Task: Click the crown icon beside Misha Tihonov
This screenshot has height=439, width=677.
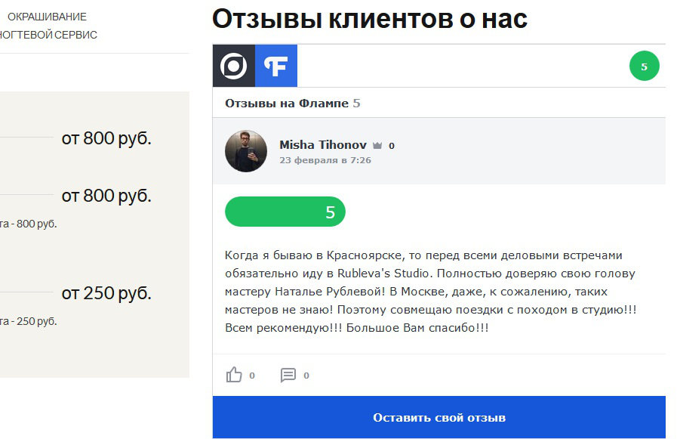Action: point(378,145)
